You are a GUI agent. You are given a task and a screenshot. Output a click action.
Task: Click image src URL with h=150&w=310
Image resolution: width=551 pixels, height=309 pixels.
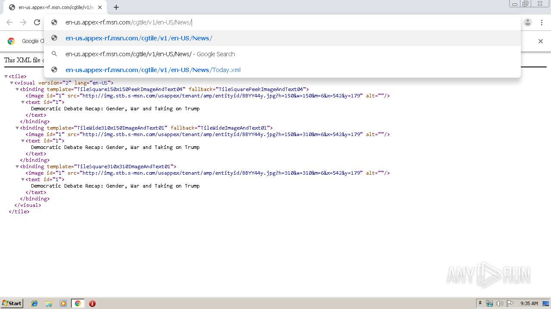[x=222, y=134]
